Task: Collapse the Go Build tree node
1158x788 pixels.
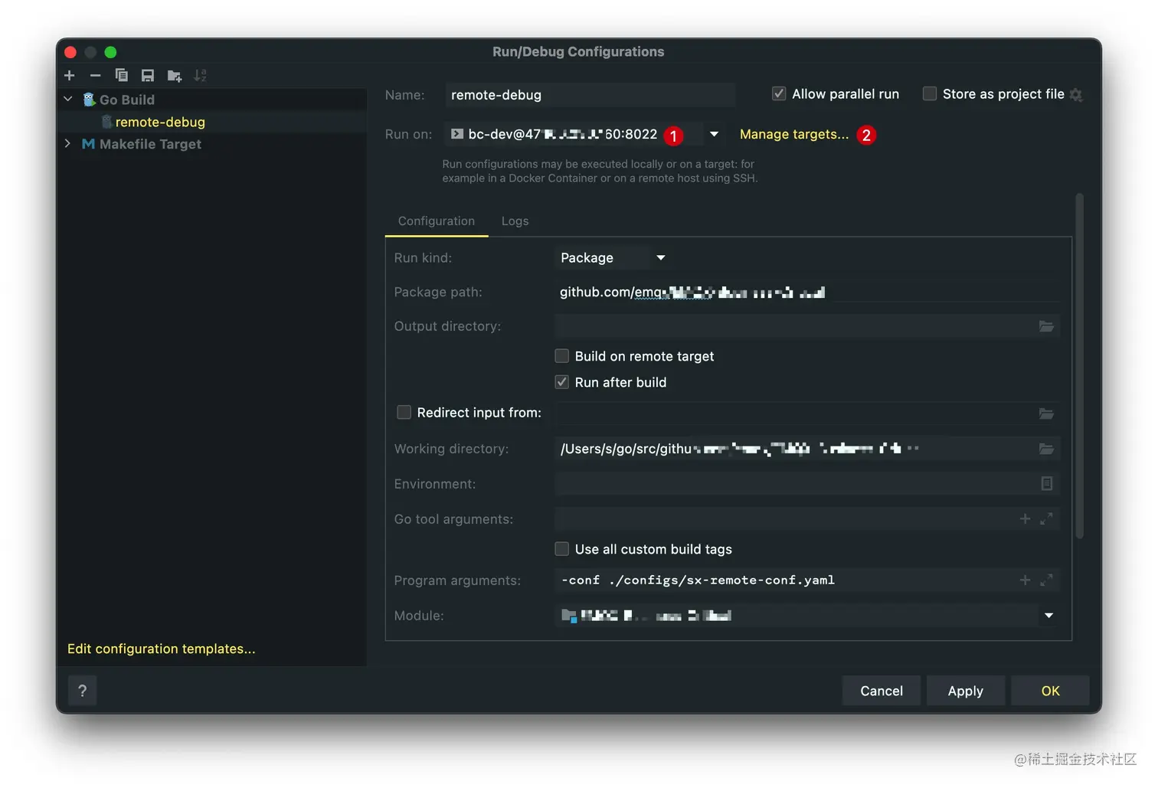Action: 68,100
